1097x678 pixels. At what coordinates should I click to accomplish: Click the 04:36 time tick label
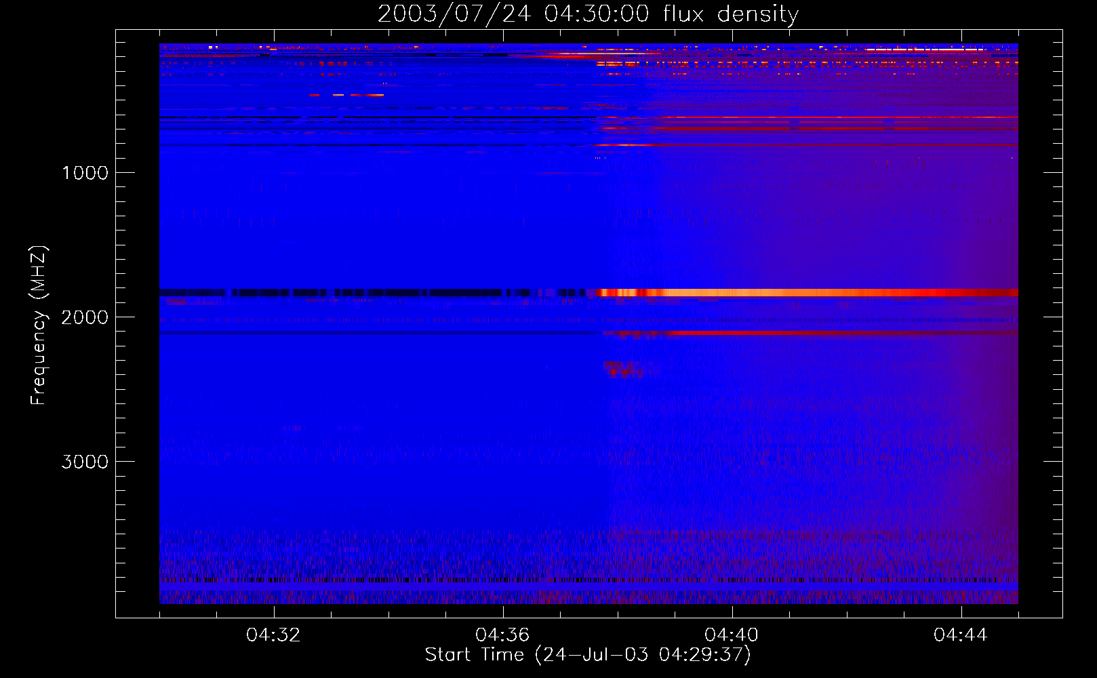(503, 635)
